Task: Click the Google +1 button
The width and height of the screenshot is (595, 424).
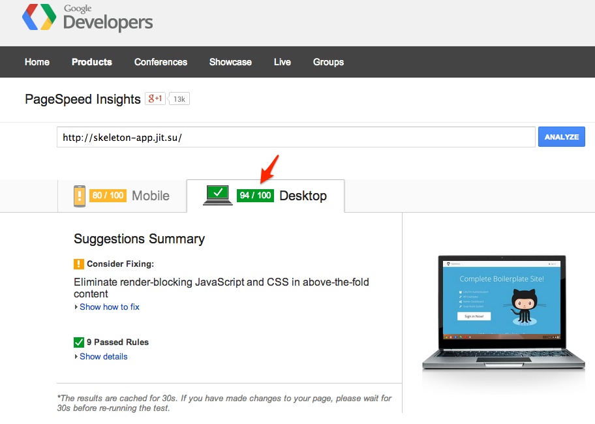Action: coord(155,98)
